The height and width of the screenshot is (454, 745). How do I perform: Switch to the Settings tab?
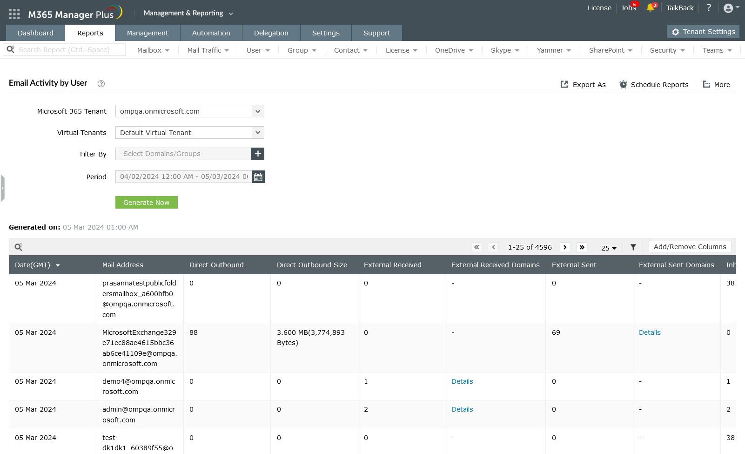pos(326,33)
